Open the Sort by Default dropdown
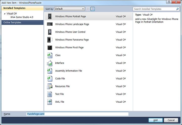Image resolution: width=182 pixels, height=125 pixels. [x=70, y=9]
